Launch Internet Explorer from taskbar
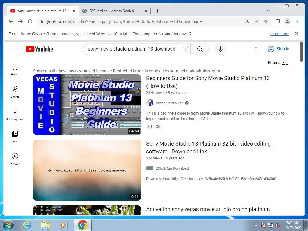Image resolution: width=308 pixels, height=231 pixels. tap(27, 225)
